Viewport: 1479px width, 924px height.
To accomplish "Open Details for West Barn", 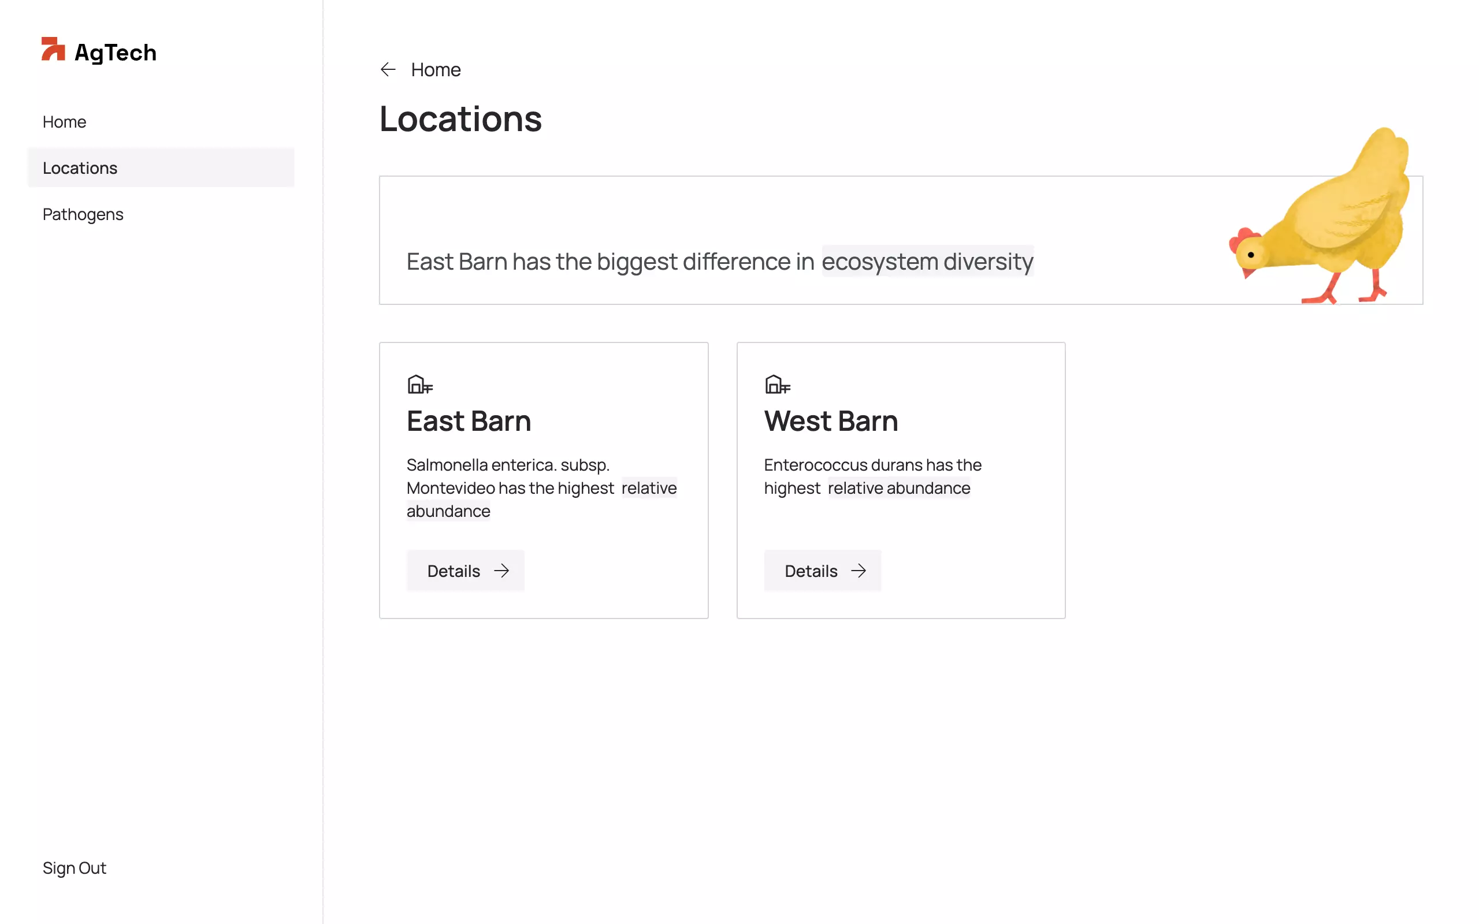I will pyautogui.click(x=822, y=571).
